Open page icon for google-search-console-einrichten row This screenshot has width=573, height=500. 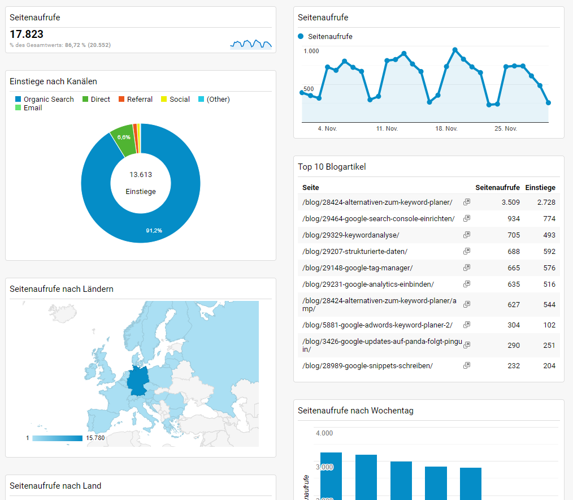[466, 218]
